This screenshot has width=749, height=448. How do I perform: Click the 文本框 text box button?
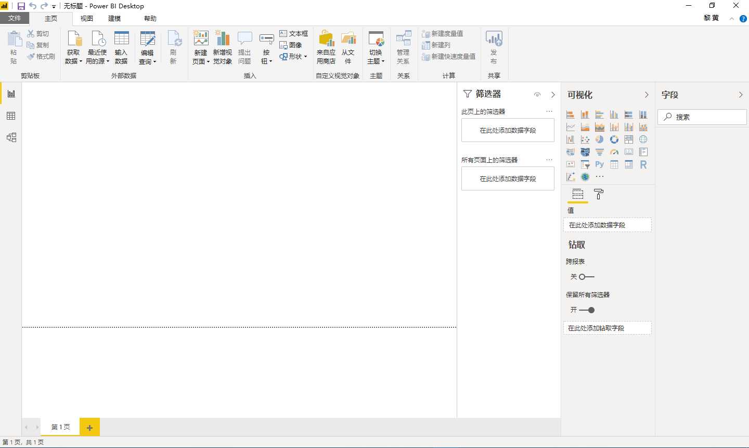pos(293,33)
